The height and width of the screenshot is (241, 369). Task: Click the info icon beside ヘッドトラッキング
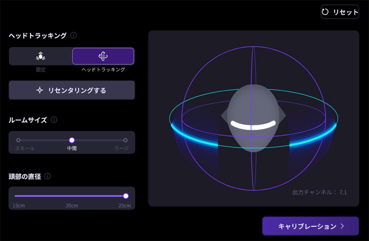click(x=73, y=36)
